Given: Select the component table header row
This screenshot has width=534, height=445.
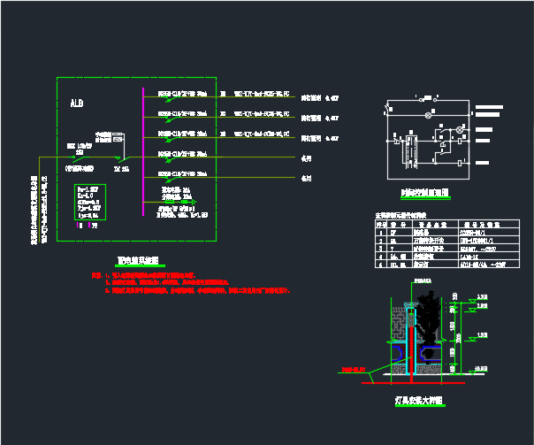Looking at the screenshot, I should point(447,224).
